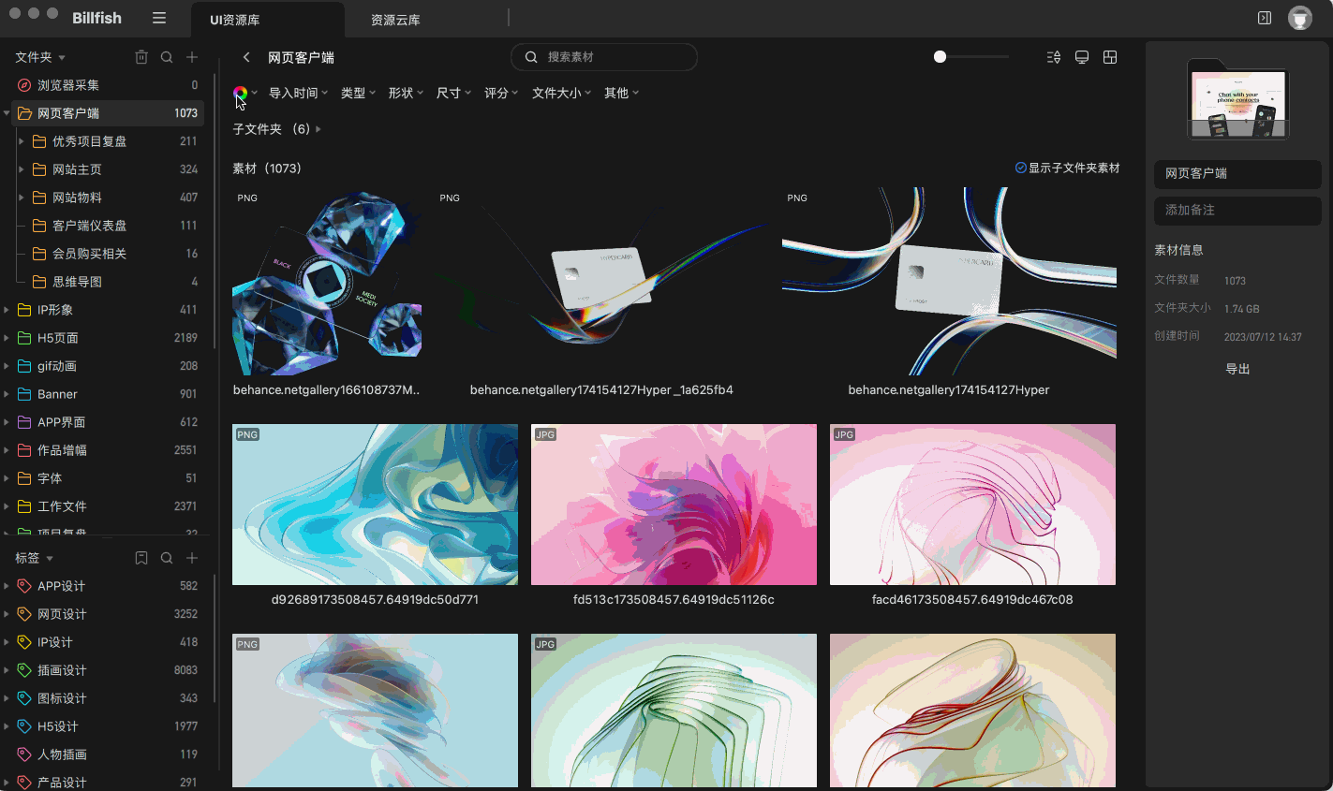This screenshot has height=791, width=1333.
Task: Expand the 子文件夹 section arrow
Action: point(317,131)
